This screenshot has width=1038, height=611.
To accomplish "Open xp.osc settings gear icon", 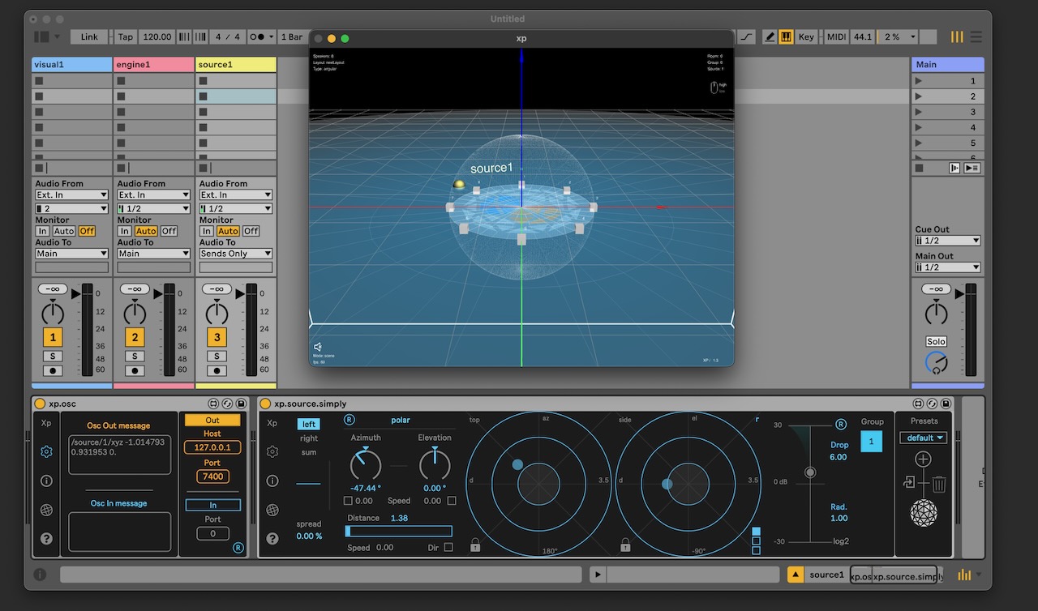I will tap(46, 452).
